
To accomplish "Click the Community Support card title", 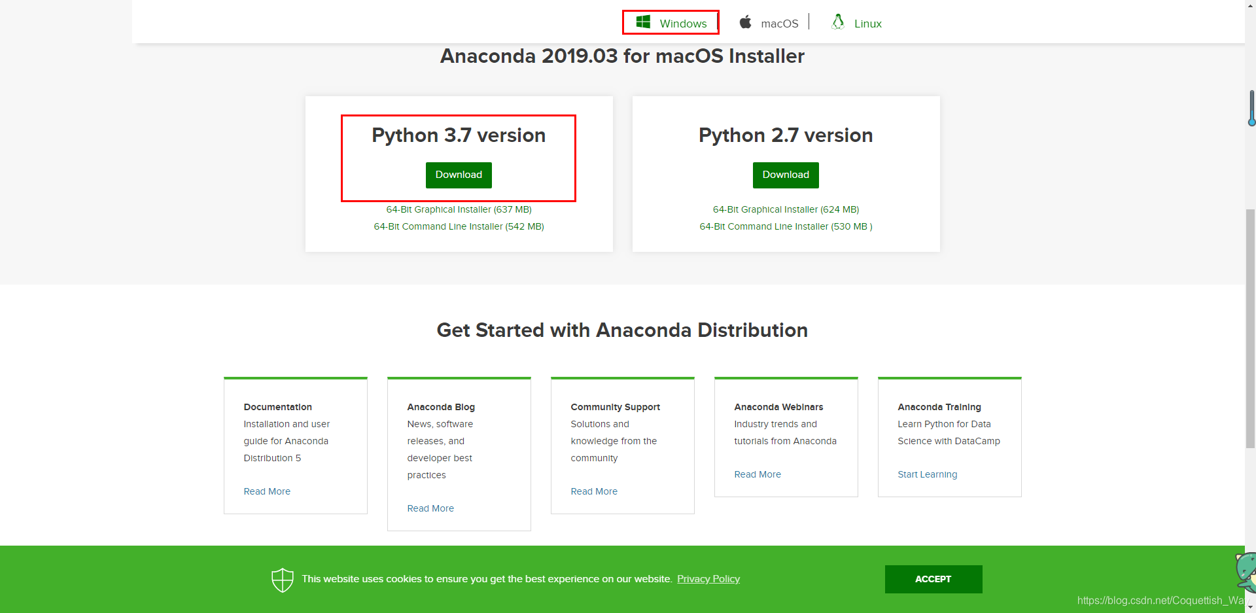I will [616, 407].
